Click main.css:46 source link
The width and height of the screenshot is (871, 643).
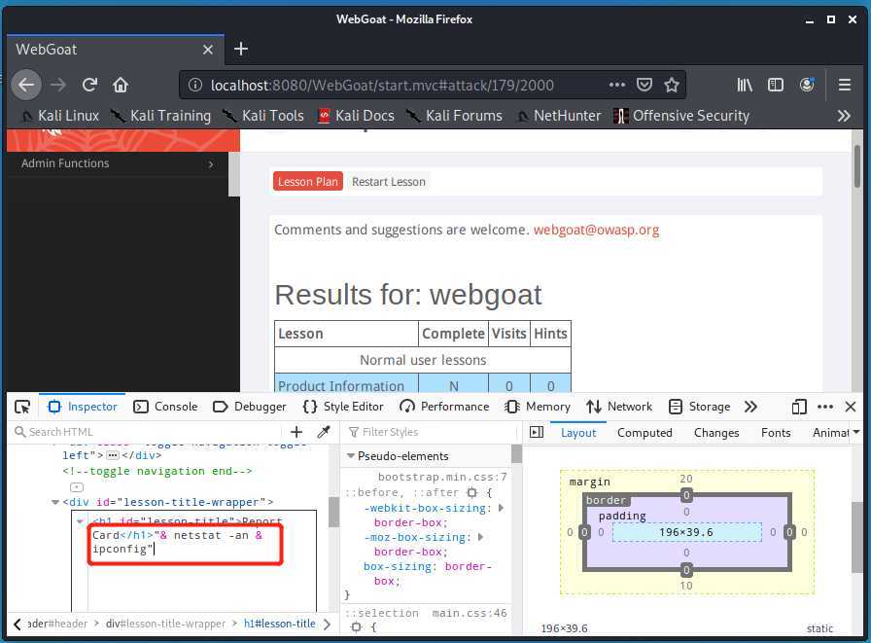pyautogui.click(x=470, y=613)
